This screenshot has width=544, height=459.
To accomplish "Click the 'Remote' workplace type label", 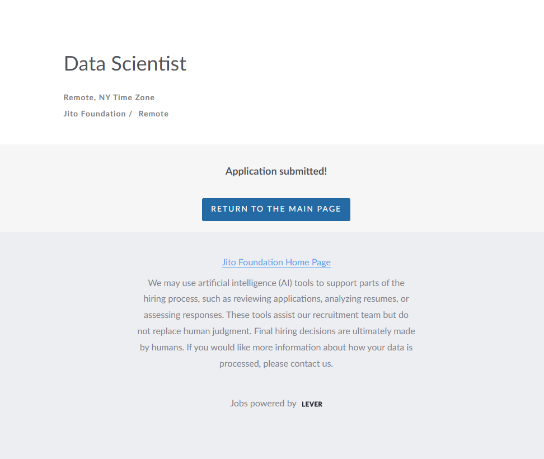I will [x=153, y=114].
